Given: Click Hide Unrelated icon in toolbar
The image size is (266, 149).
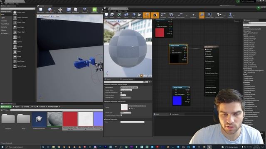Looking at the screenshot, I should pos(180,15).
